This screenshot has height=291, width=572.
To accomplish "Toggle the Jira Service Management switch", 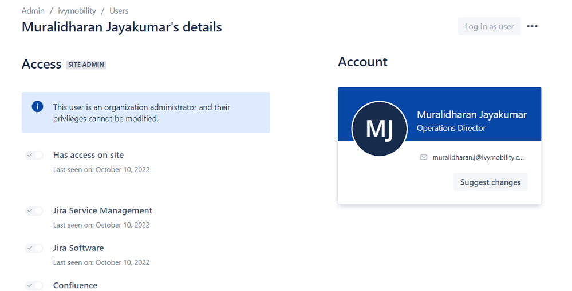I will point(34,211).
